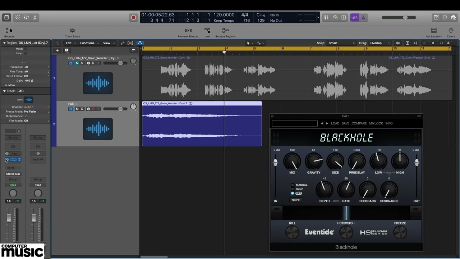
Task: Open the Snap Smart dropdown
Action: click(341, 43)
